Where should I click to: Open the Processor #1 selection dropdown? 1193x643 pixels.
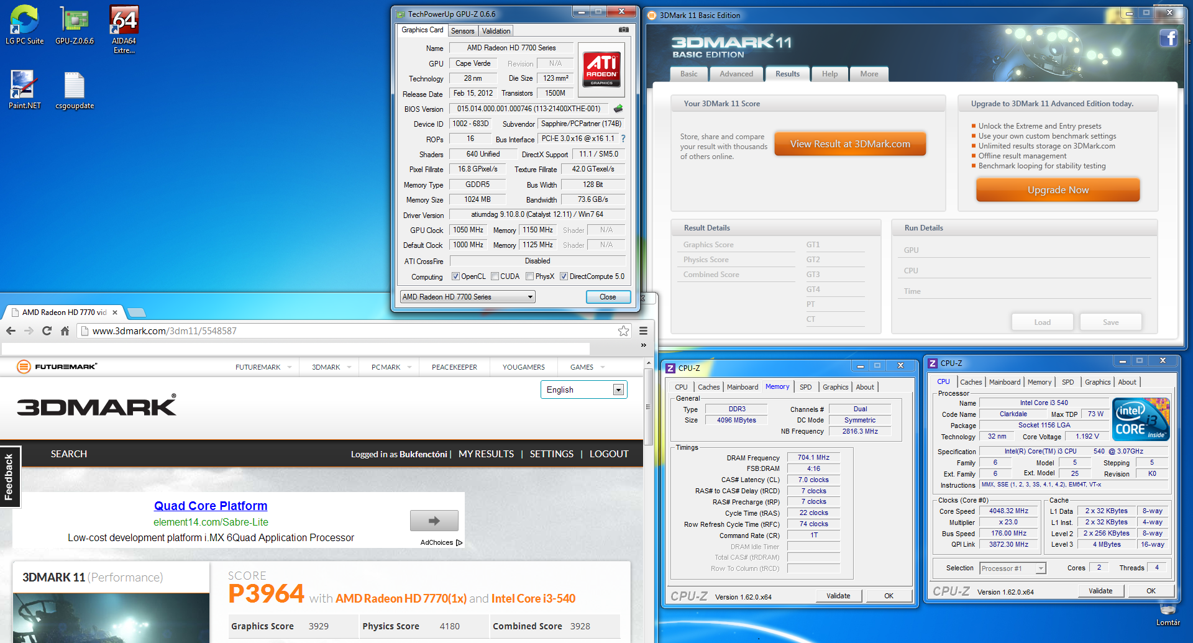[1013, 568]
